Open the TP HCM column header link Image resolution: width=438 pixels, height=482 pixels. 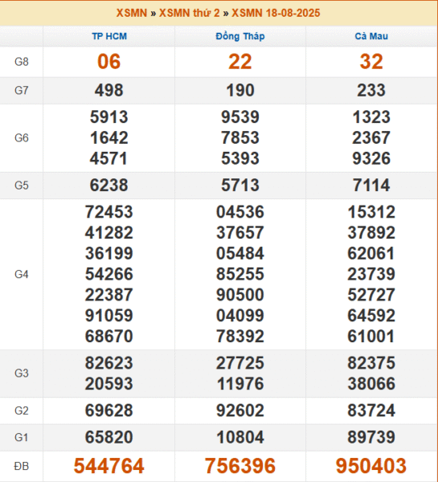click(x=109, y=36)
